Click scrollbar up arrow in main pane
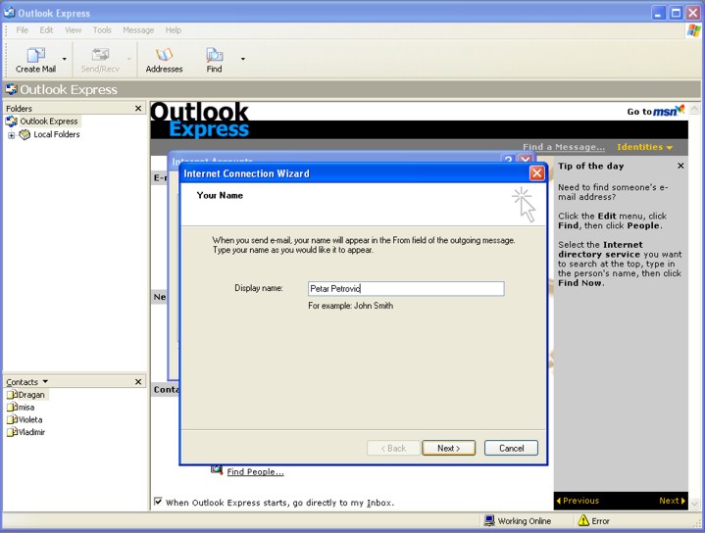Viewport: 705px width, 533px height. (x=694, y=109)
